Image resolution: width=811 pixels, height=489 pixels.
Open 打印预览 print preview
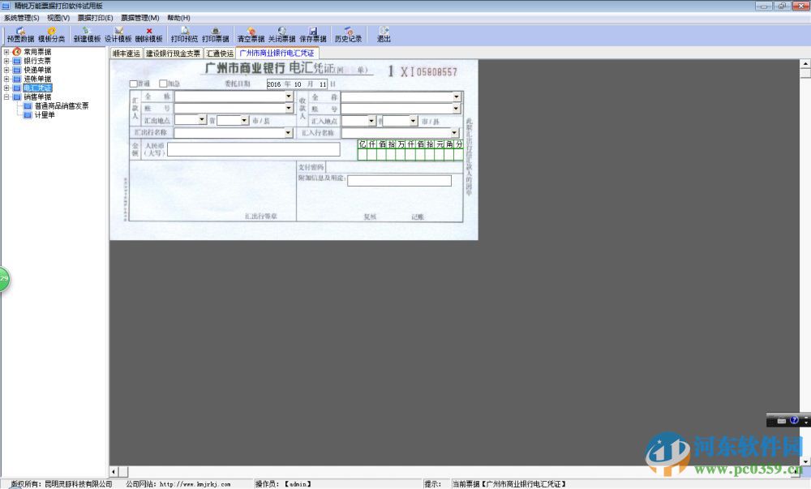coord(185,35)
